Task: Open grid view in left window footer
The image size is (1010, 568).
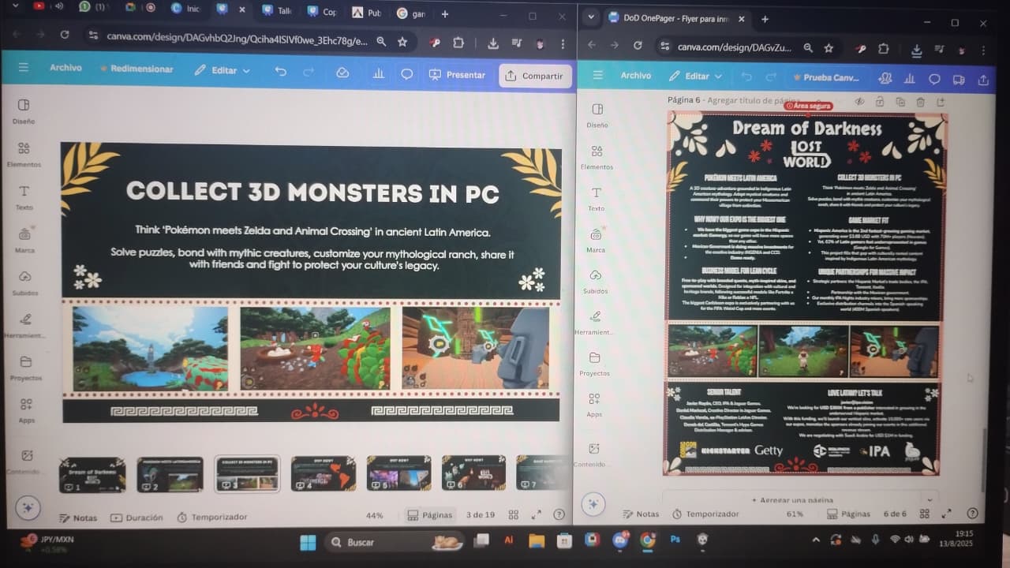Action: point(514,514)
